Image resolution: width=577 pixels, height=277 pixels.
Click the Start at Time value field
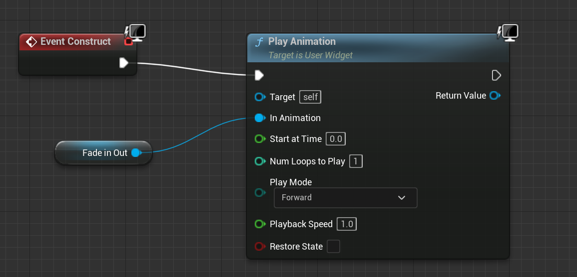(x=336, y=139)
